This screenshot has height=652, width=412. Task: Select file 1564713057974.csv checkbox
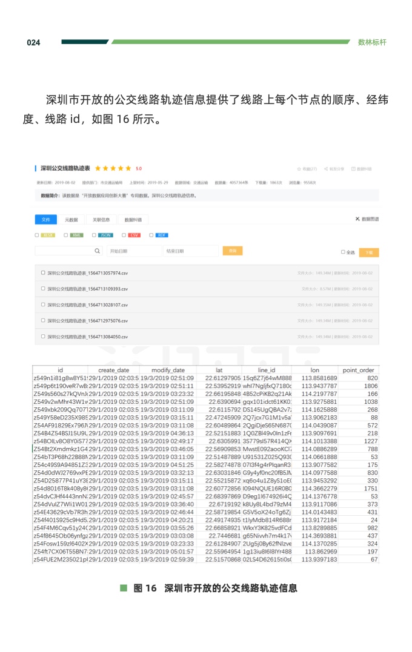point(43,272)
